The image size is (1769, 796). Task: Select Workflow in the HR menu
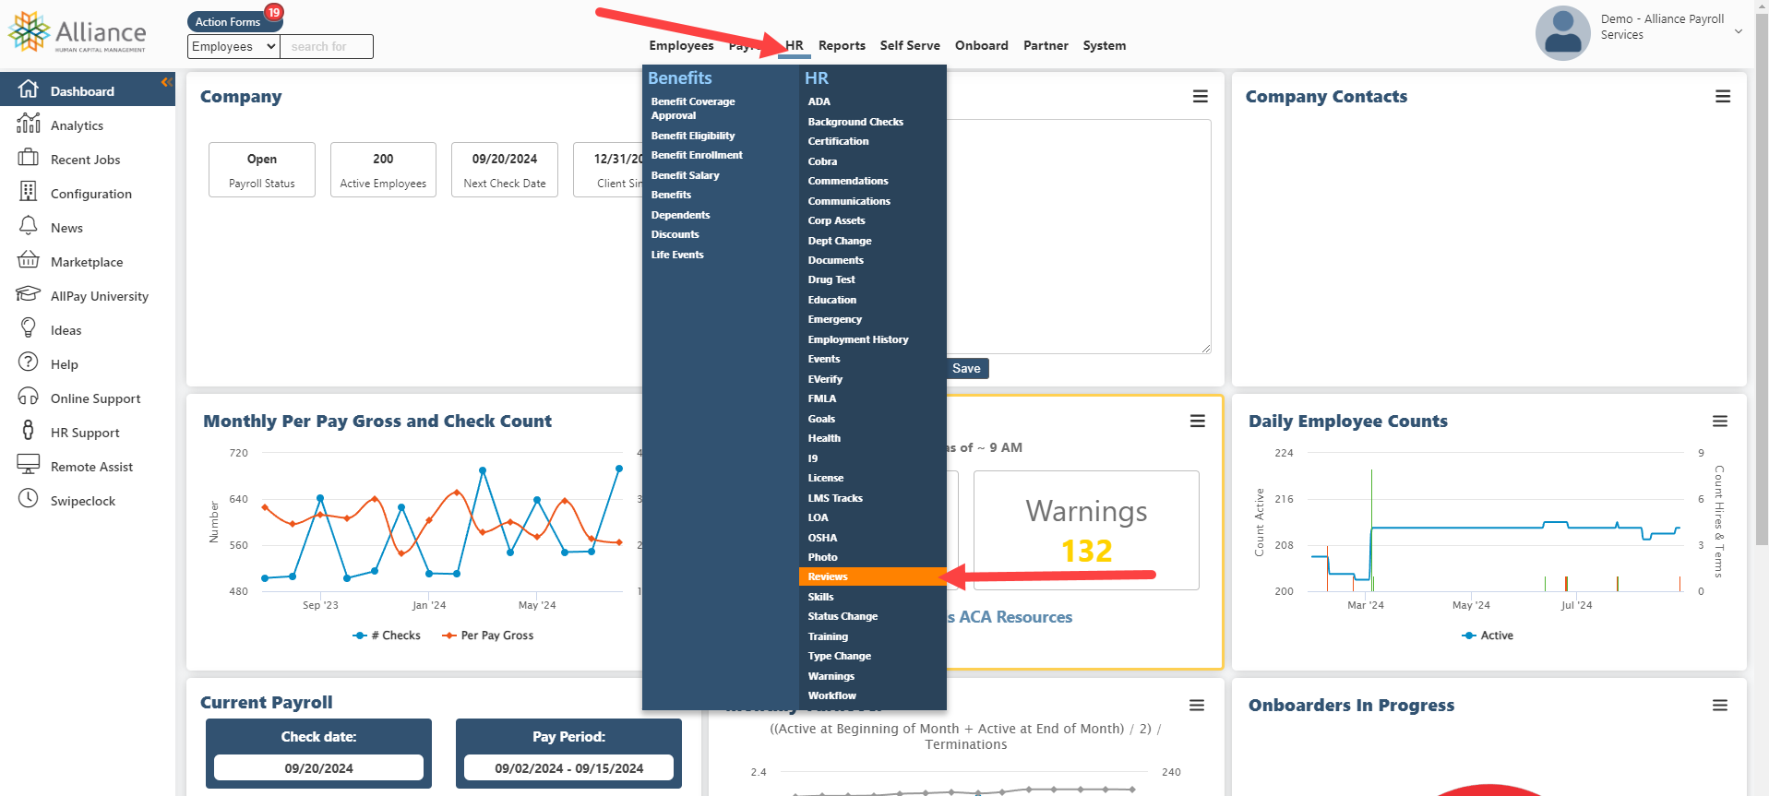coord(832,695)
